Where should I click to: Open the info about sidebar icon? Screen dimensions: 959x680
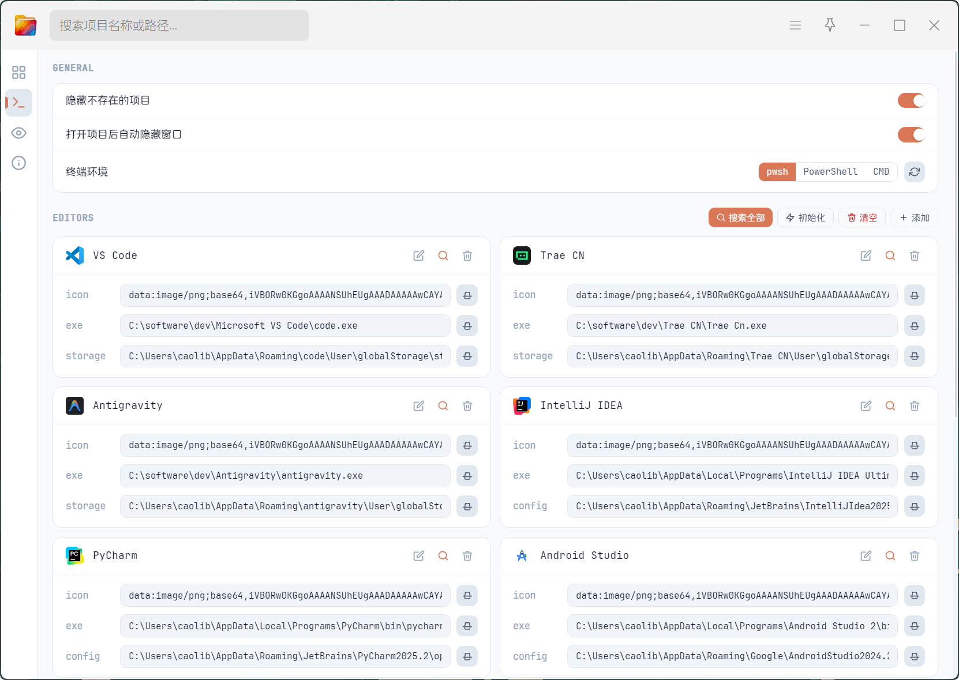(x=18, y=163)
